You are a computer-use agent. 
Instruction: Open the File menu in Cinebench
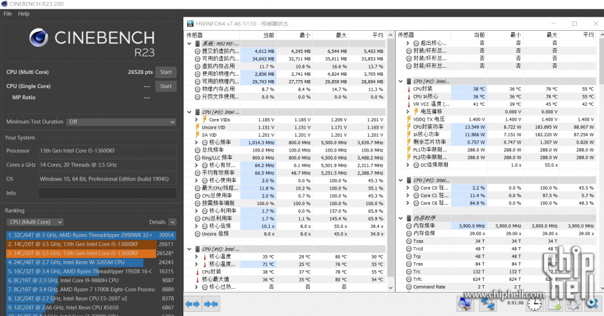[7, 14]
